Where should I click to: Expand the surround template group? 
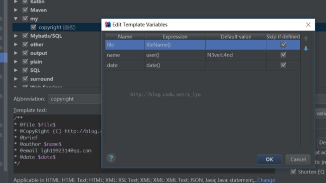pyautogui.click(x=16, y=79)
